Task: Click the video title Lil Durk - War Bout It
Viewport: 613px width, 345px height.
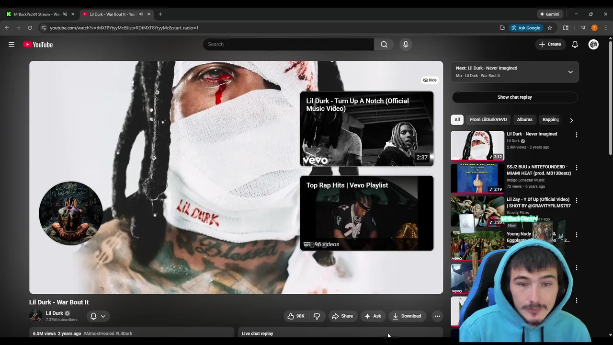Action: tap(59, 302)
